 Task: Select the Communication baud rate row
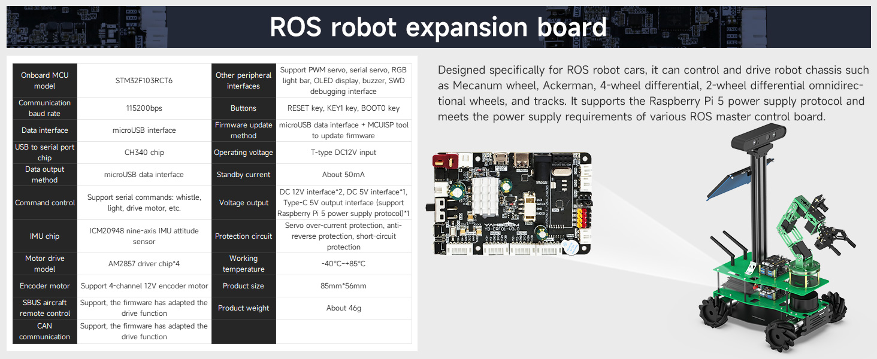click(44, 108)
